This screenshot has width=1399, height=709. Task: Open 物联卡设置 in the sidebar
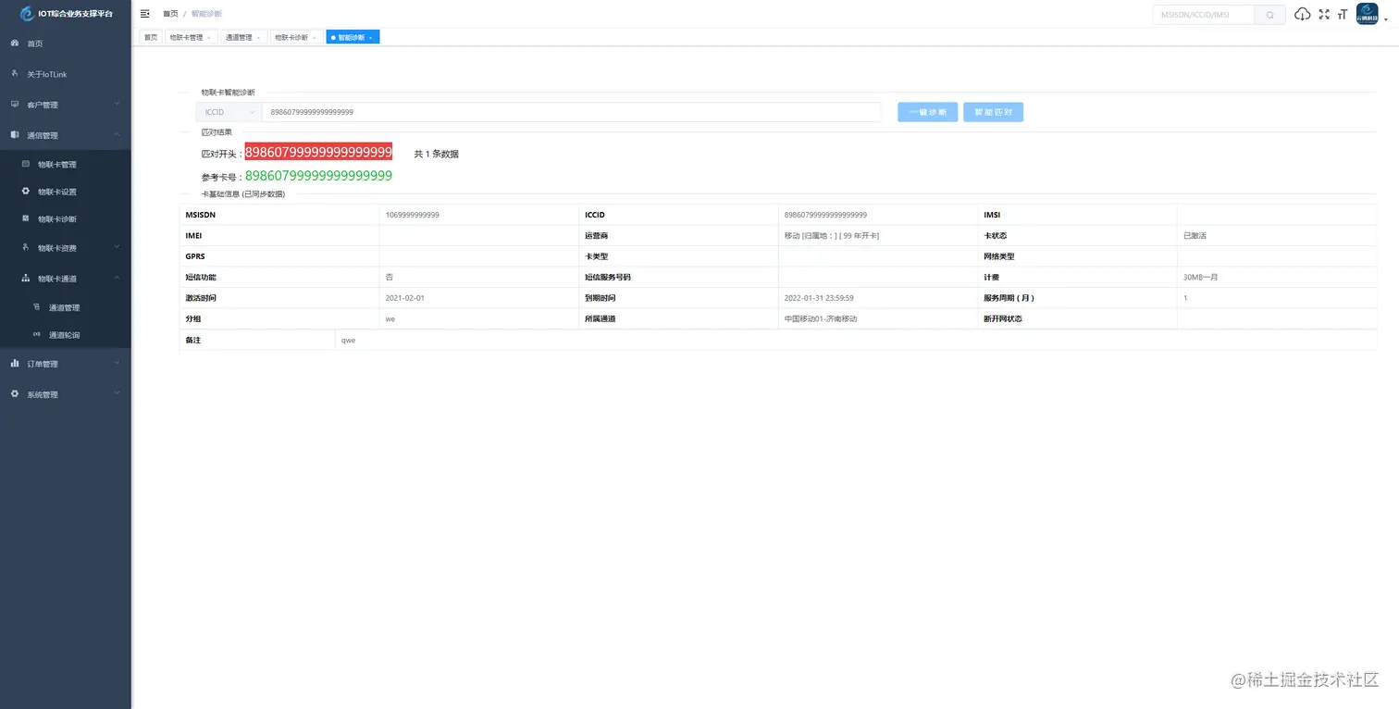coord(57,192)
